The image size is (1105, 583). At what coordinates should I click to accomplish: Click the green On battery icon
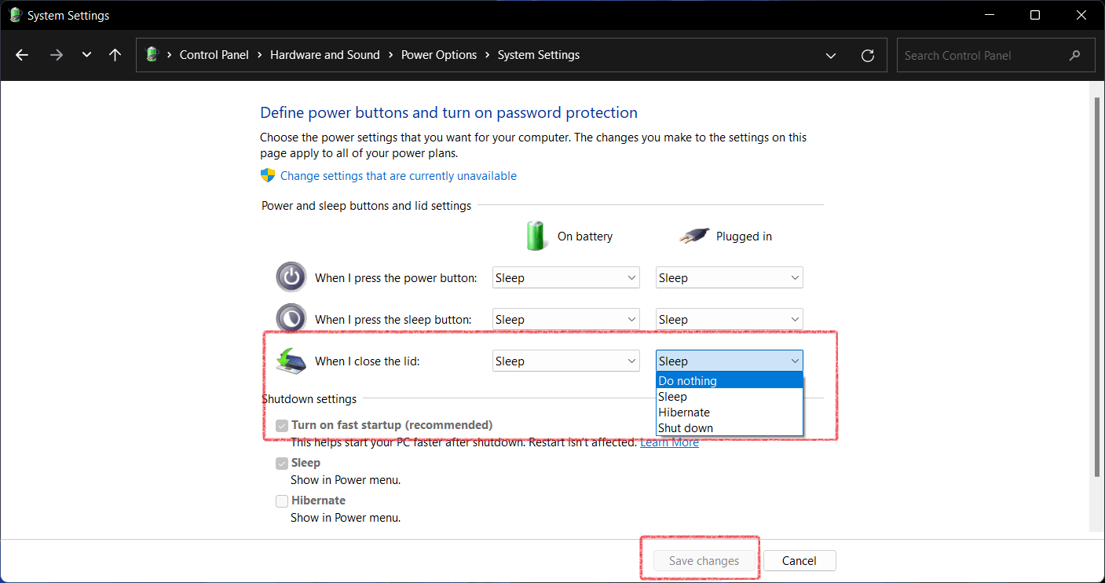point(536,236)
